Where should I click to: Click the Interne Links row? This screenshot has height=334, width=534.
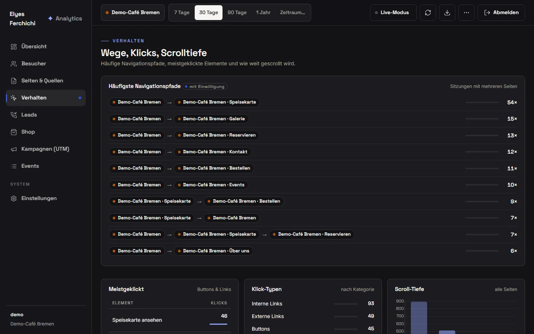tap(313, 304)
